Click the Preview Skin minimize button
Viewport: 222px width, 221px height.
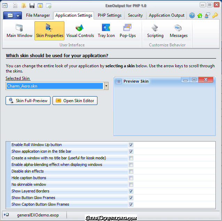click(185, 80)
